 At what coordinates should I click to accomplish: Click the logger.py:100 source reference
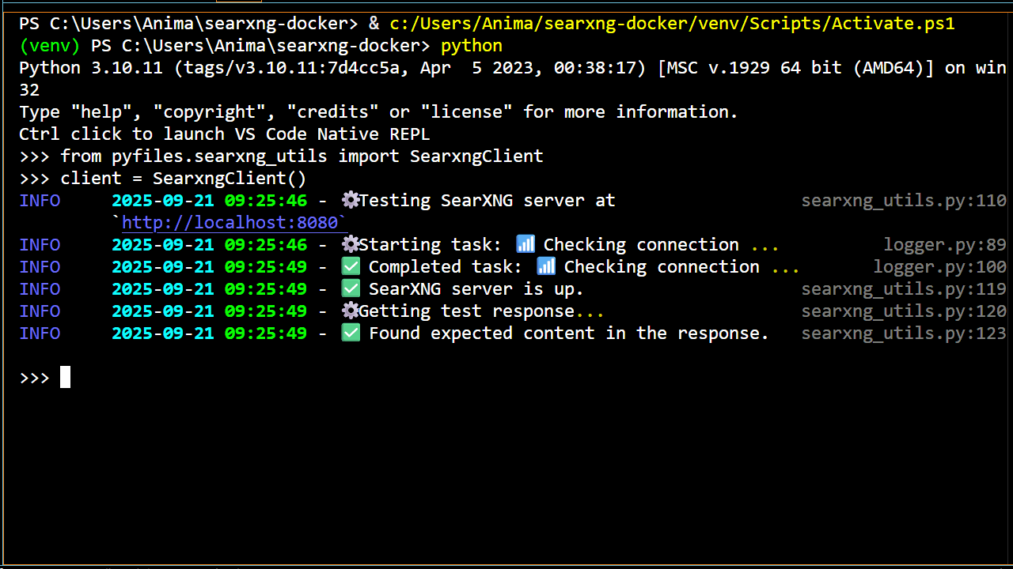click(x=939, y=266)
